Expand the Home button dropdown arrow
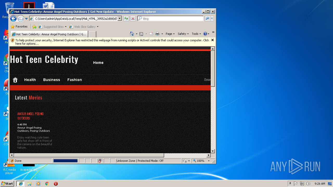Viewport: 333px width, 187px height. pos(137,34)
